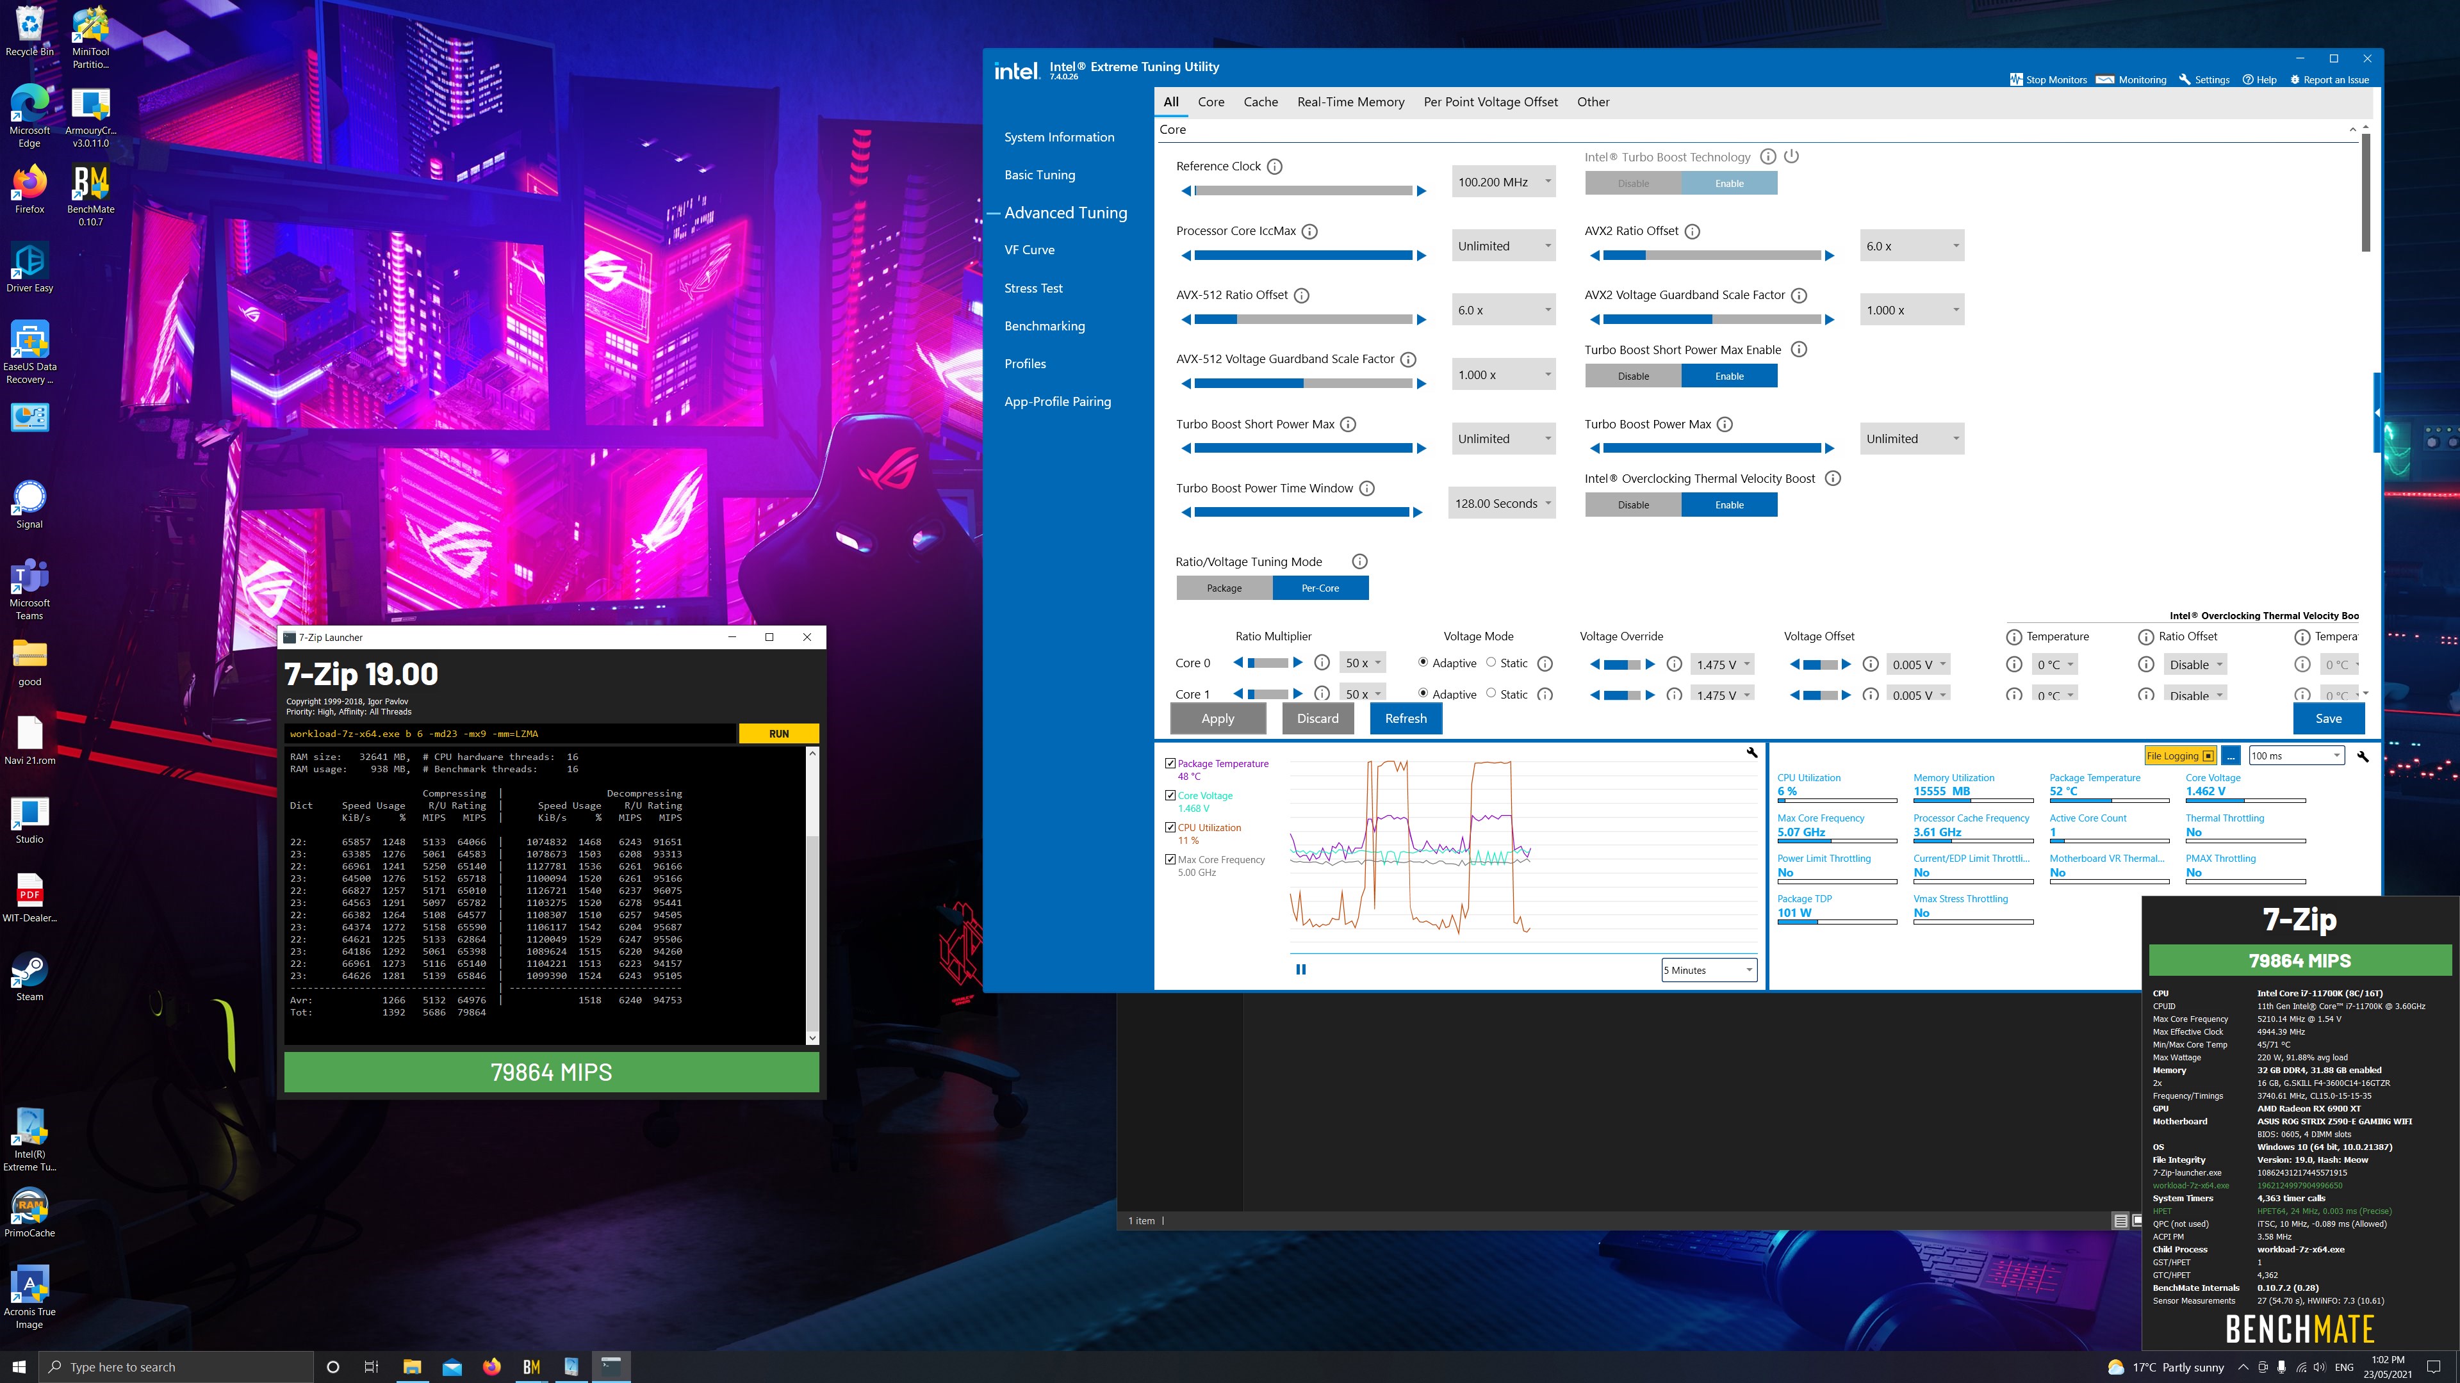Switch tuning mode to Package
Image resolution: width=2460 pixels, height=1383 pixels.
[x=1224, y=588]
